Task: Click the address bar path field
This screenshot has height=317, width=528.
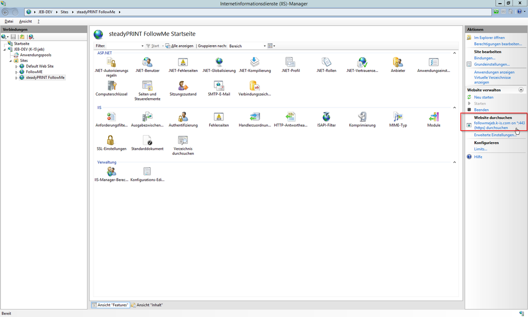Action: pyautogui.click(x=258, y=12)
